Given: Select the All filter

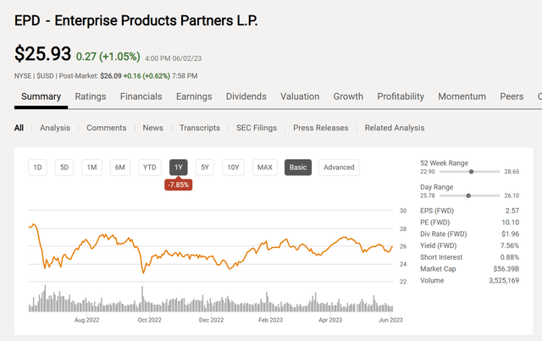Looking at the screenshot, I should click(x=19, y=128).
